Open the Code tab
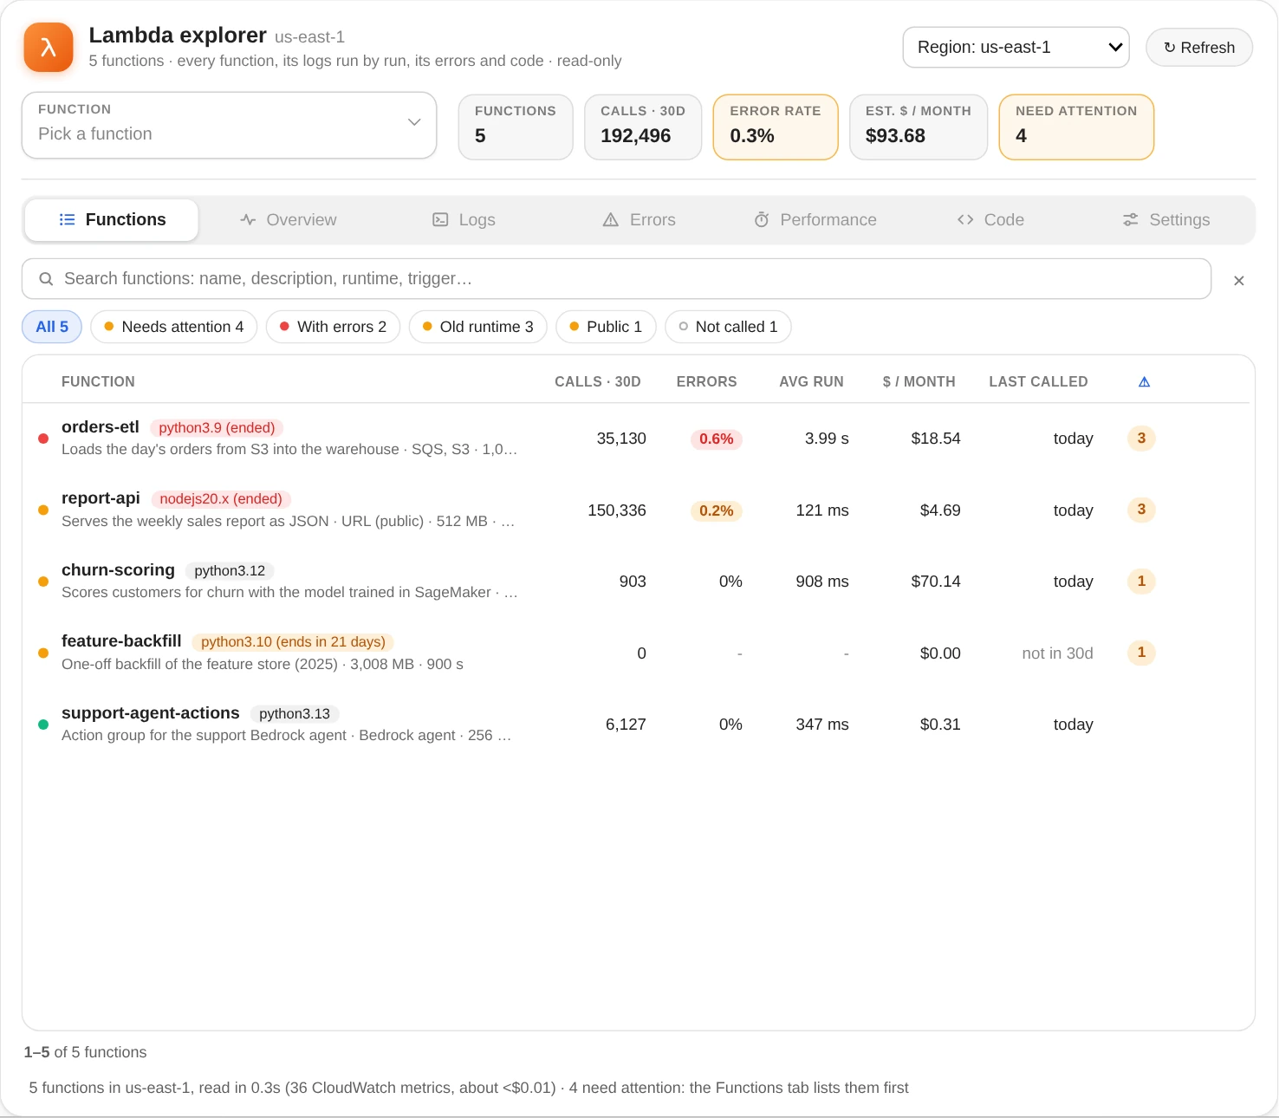The image size is (1279, 1118). [x=990, y=220]
